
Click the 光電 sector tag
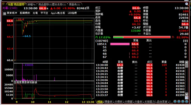pyautogui.click(x=35, y=13)
